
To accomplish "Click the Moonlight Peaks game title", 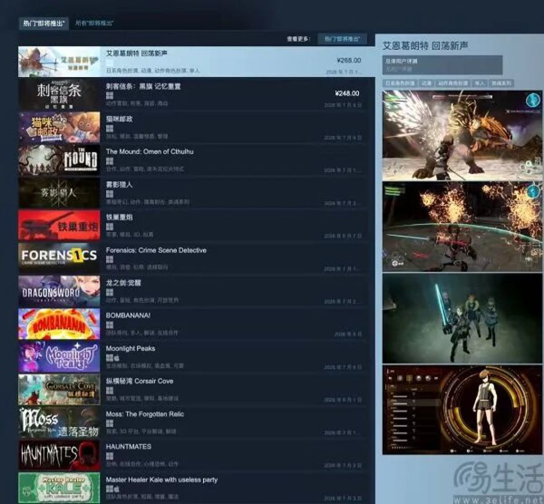I will [x=130, y=348].
